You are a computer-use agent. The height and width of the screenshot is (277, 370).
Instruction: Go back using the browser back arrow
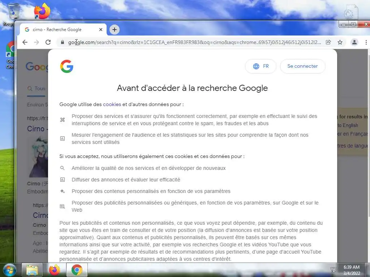point(25,42)
